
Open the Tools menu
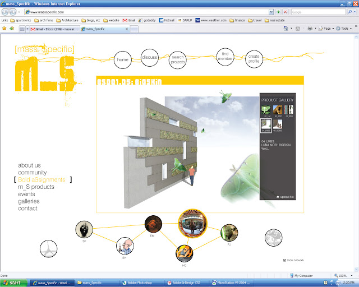(x=344, y=29)
